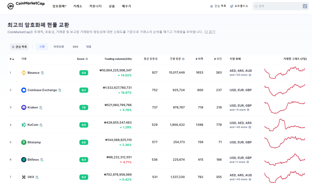The height and width of the screenshot is (183, 312).
Task: Open the Binance exchange name link
Action: coord(33,73)
